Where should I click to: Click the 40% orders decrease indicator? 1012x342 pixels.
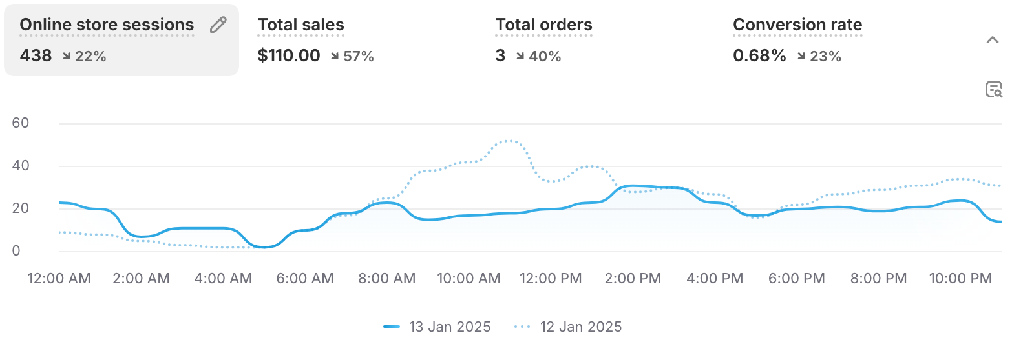tap(539, 57)
